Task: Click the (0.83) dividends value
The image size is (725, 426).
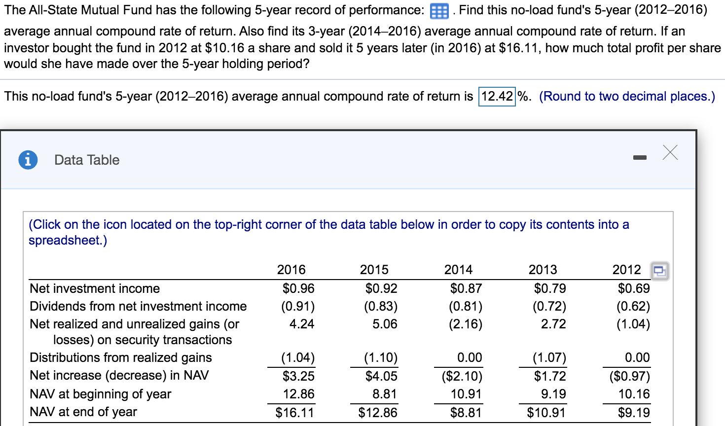Action: click(381, 306)
